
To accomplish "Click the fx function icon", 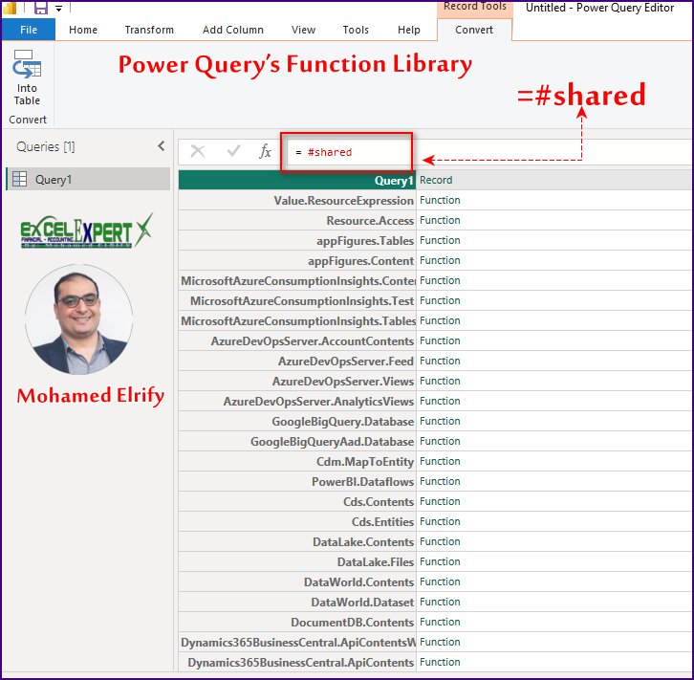I will coord(265,151).
